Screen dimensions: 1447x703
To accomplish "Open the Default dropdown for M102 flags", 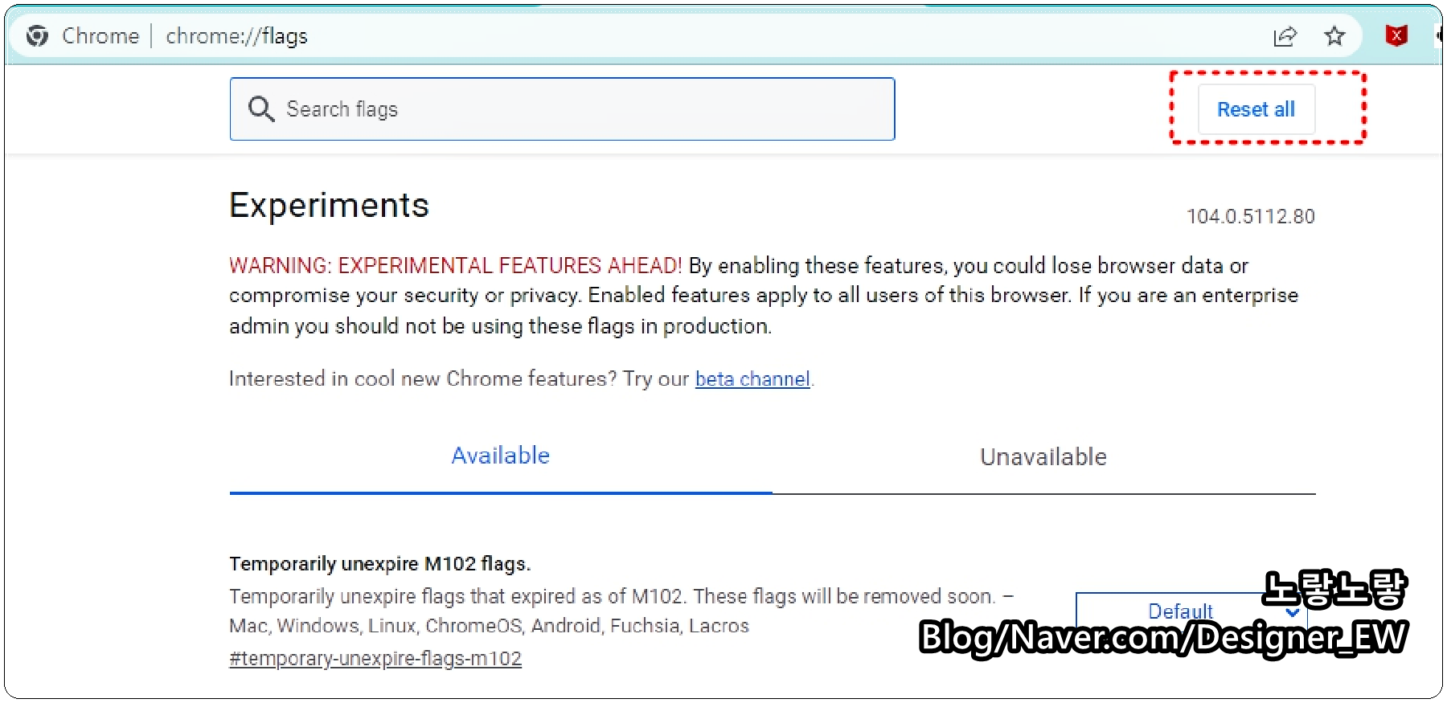I will pyautogui.click(x=1191, y=611).
